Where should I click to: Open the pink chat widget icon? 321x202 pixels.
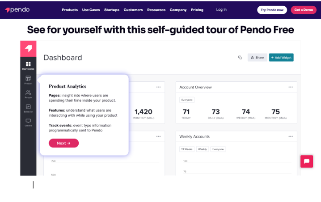[x=307, y=161]
